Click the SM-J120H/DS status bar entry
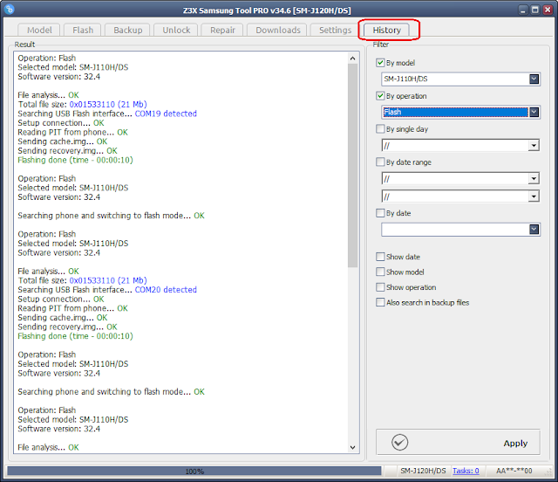The image size is (558, 482). 423,471
